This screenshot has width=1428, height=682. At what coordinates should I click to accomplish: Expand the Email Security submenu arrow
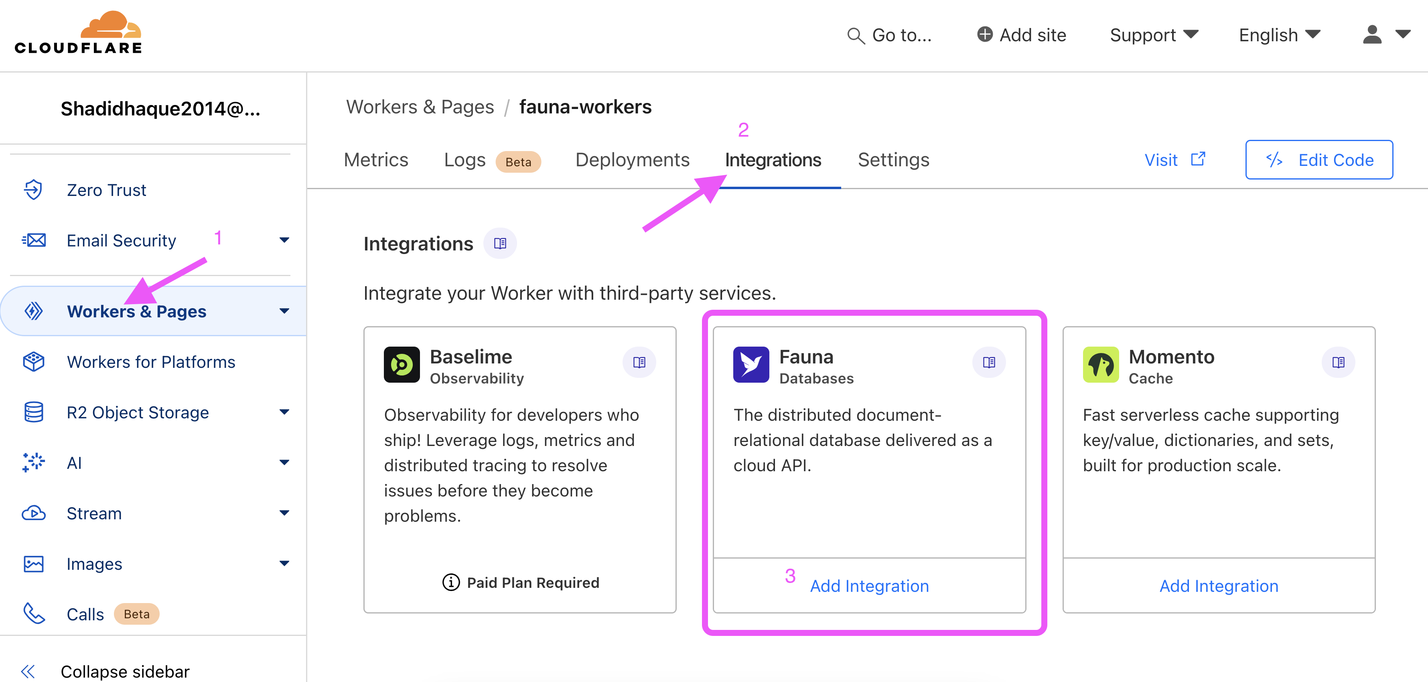[x=284, y=240]
